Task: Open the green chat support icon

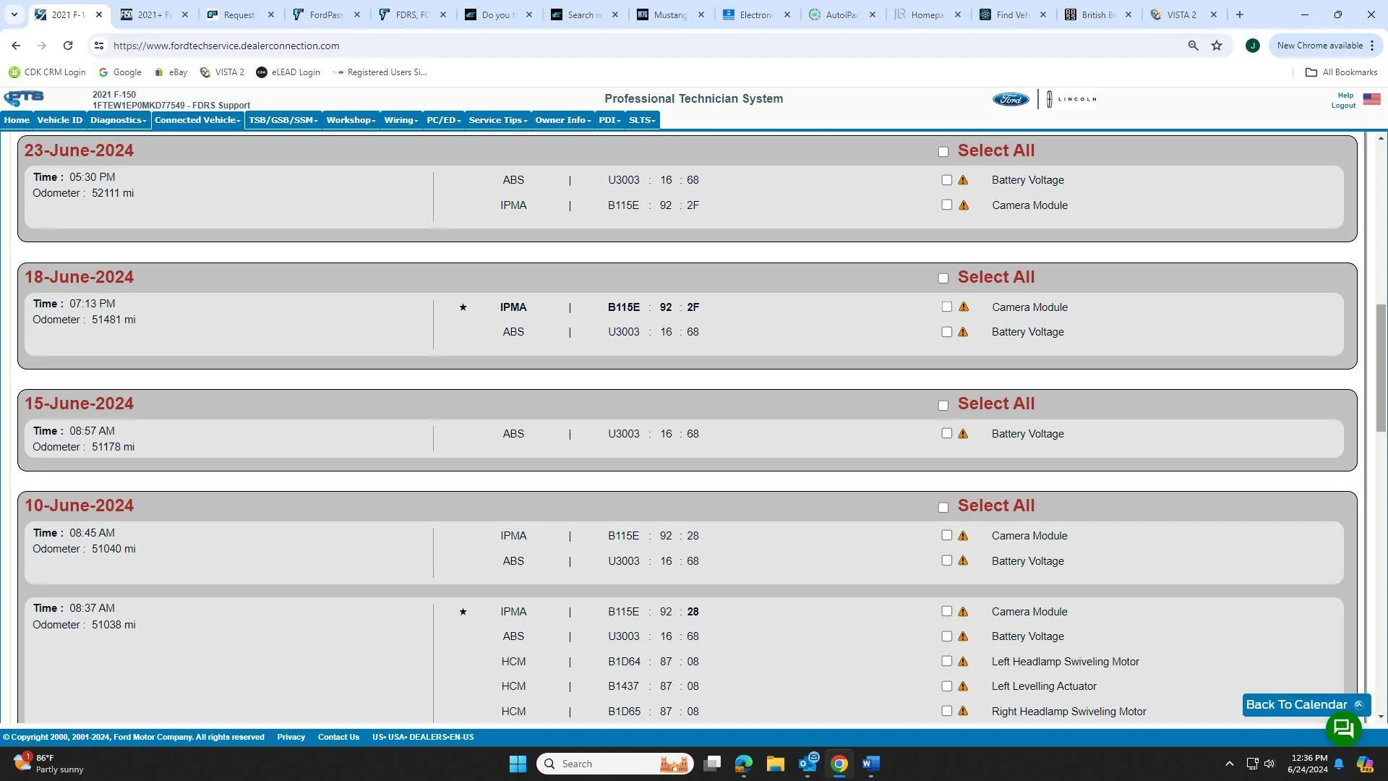Action: (x=1343, y=728)
